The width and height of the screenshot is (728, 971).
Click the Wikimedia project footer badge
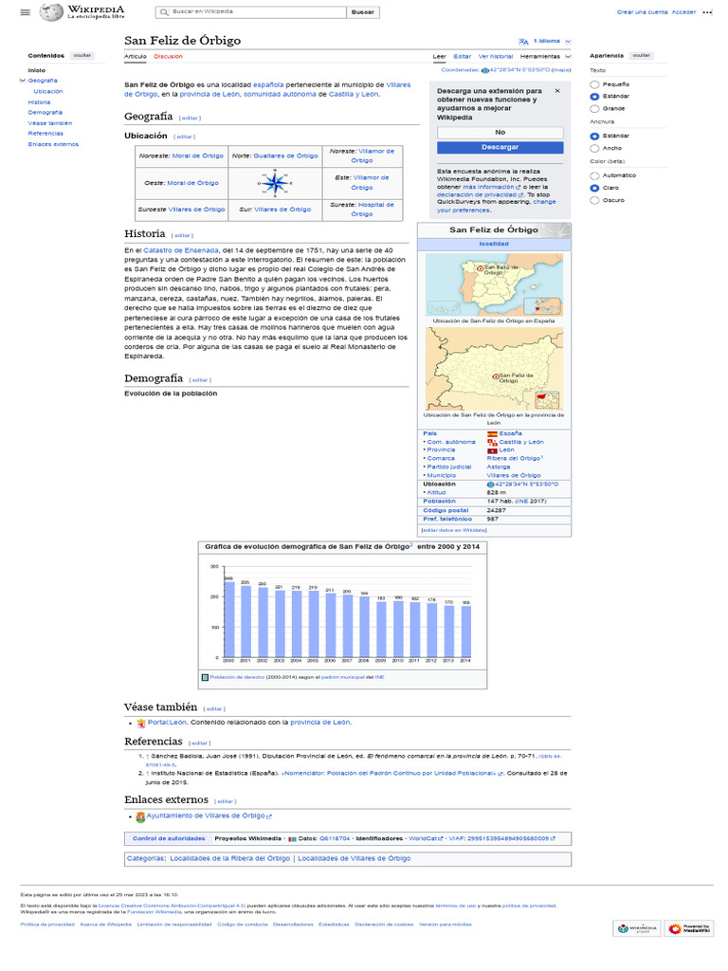pyautogui.click(x=637, y=928)
